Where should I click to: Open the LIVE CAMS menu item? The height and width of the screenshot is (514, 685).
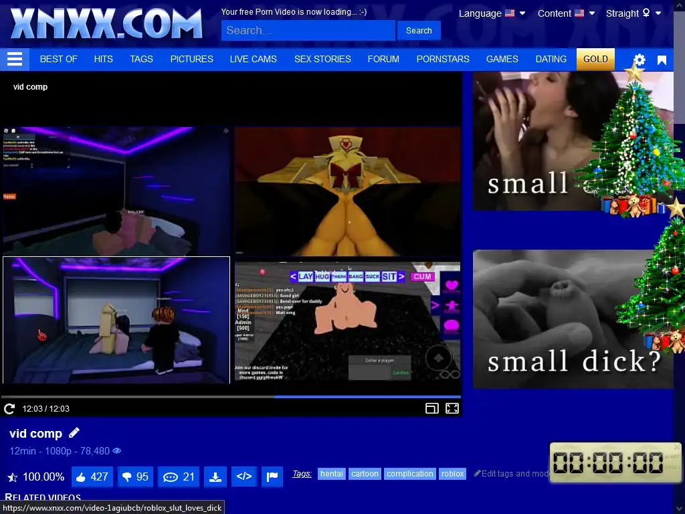pos(254,59)
